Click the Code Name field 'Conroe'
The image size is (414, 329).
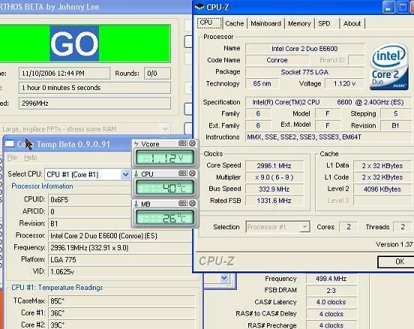pyautogui.click(x=277, y=60)
